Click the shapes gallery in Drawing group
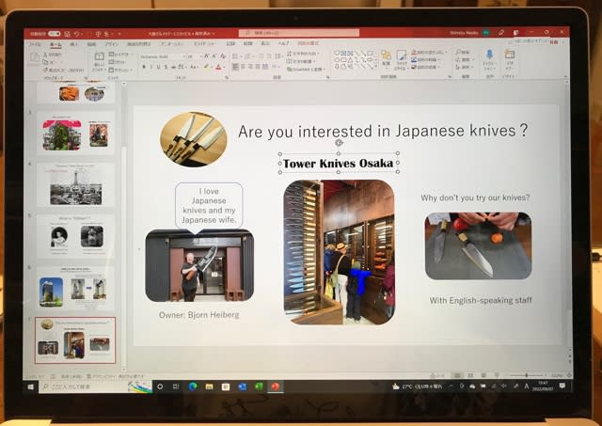The height and width of the screenshot is (426, 602). [354, 60]
